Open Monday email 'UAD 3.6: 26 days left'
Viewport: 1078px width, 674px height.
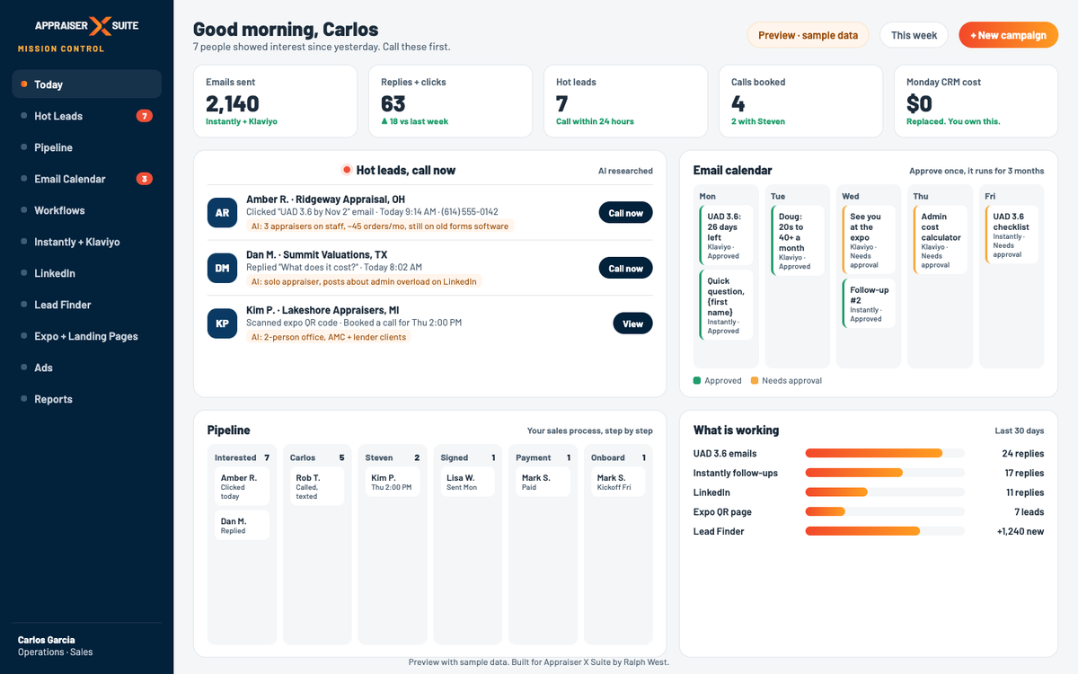[726, 235]
